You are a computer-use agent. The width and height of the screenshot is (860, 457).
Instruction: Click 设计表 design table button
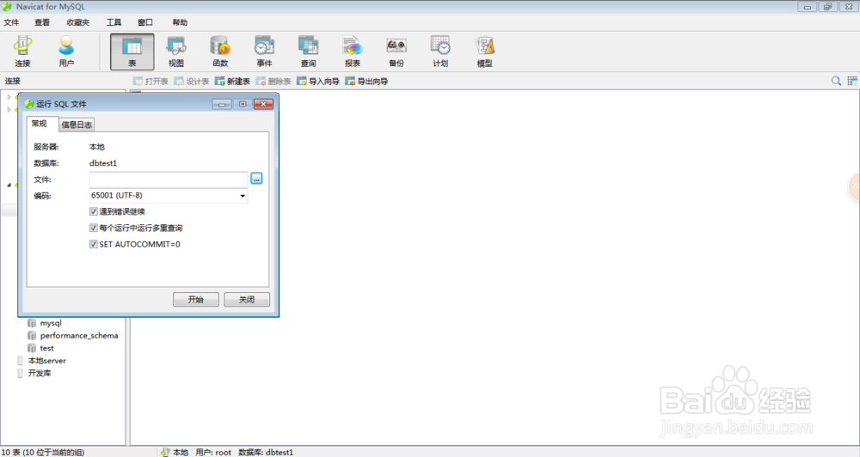pyautogui.click(x=192, y=81)
